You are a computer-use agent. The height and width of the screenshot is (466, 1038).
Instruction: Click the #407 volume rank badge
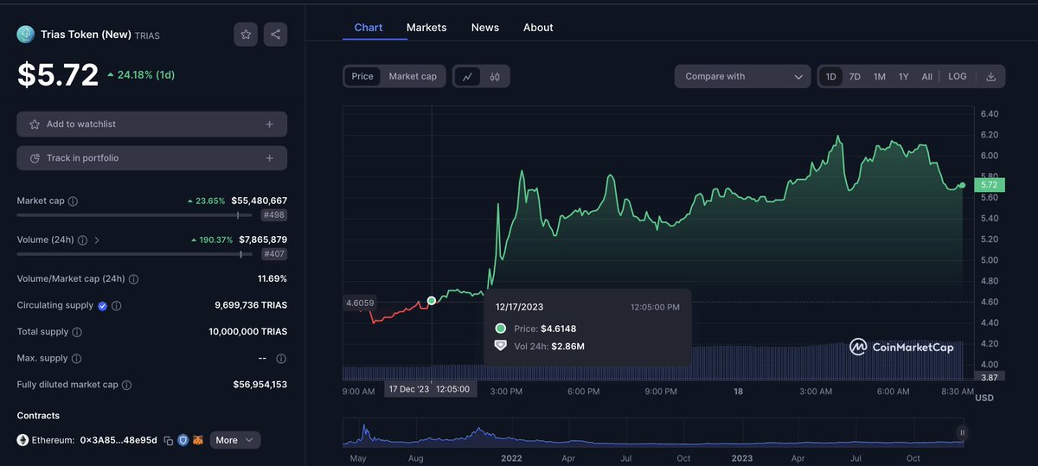274,254
